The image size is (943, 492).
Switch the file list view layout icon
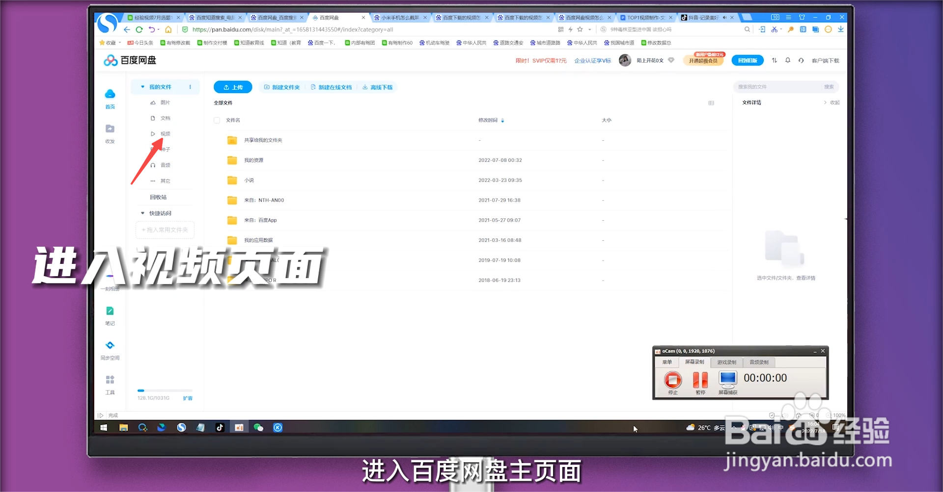click(711, 103)
